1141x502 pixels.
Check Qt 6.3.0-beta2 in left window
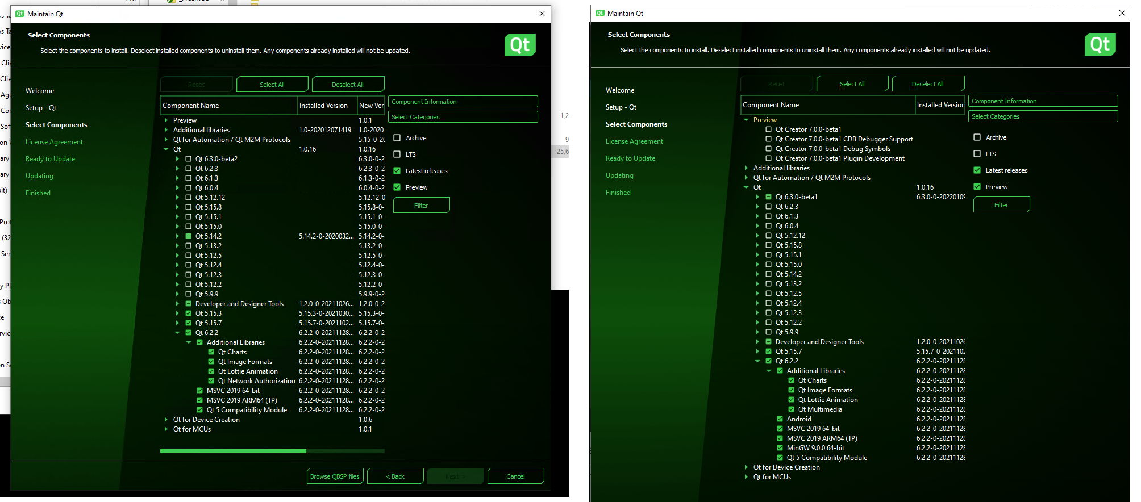coord(189,159)
